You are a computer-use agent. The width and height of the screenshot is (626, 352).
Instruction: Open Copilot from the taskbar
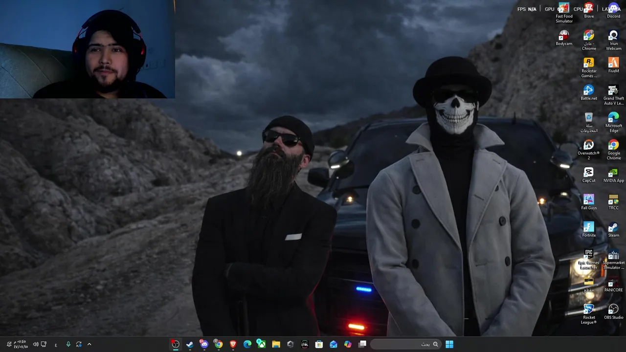348,344
